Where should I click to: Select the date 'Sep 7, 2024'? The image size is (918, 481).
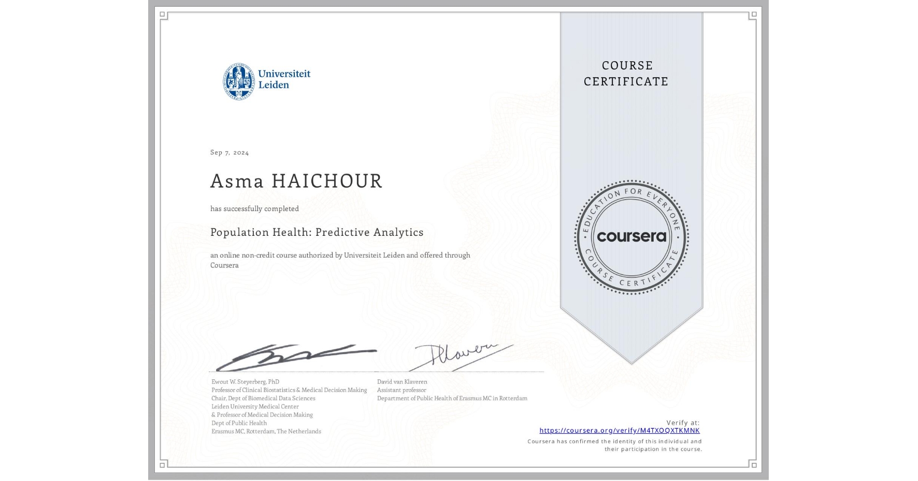point(229,152)
